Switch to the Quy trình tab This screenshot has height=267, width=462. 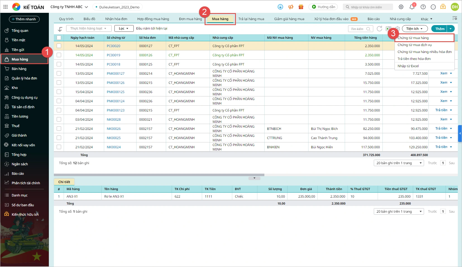[66, 19]
